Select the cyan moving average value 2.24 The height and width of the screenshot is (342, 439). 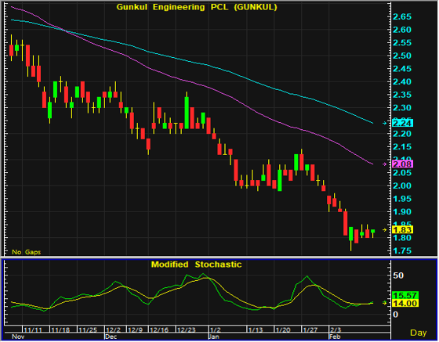(x=402, y=123)
